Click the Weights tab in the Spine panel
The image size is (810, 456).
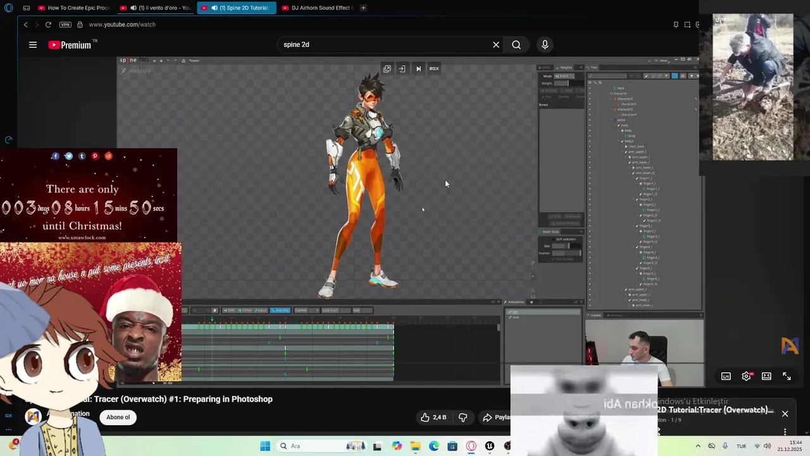565,67
